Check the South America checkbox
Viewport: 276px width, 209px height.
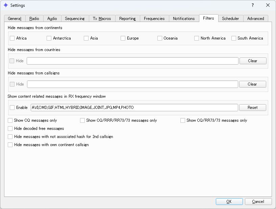click(x=233, y=38)
